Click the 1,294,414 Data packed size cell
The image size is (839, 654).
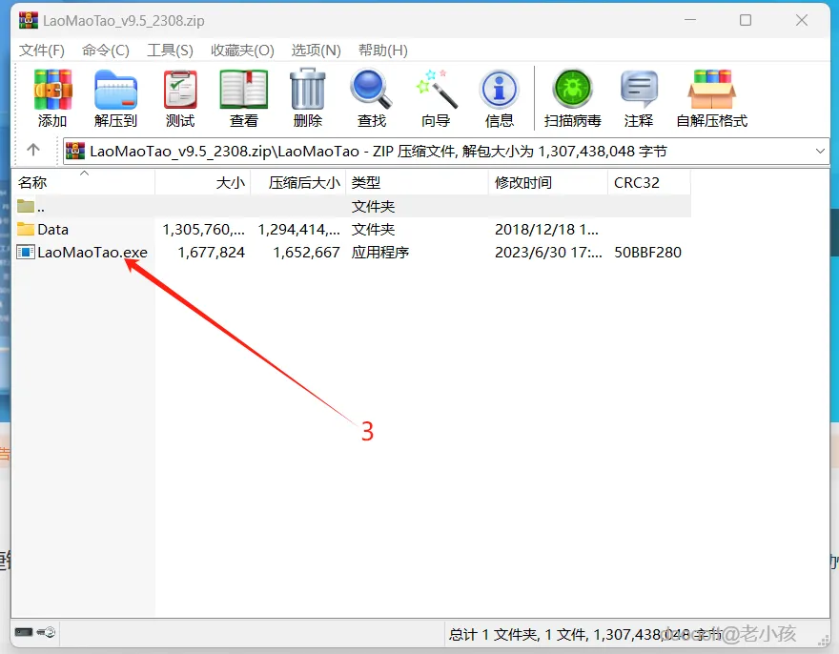click(x=299, y=230)
